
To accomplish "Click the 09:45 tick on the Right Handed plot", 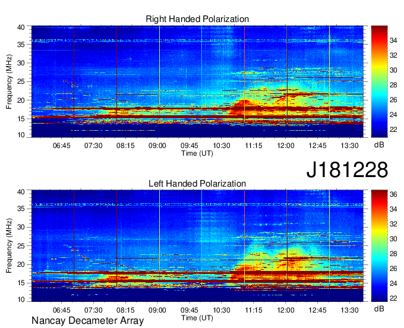I will 190,146.
